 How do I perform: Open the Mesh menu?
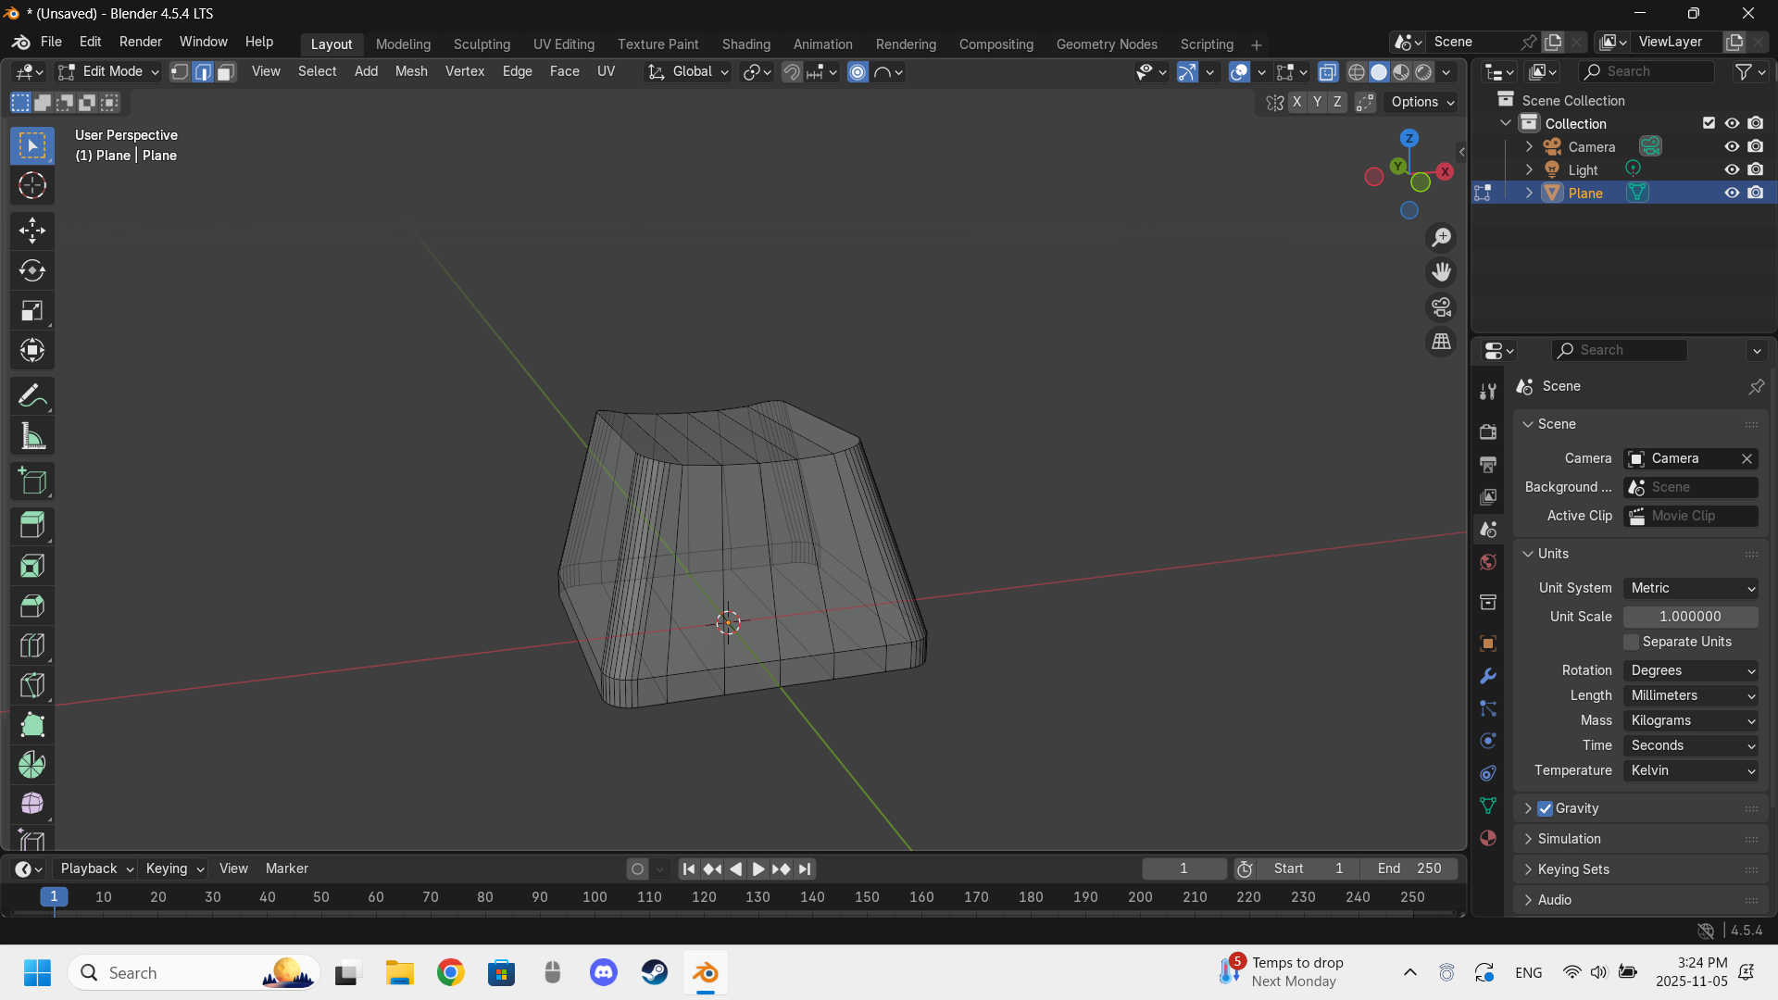click(410, 71)
